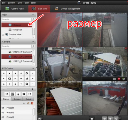Image resolution: width=128 pixels, height=120 pixels.
Task: Click the mountain focus icon
Action: point(27,79)
